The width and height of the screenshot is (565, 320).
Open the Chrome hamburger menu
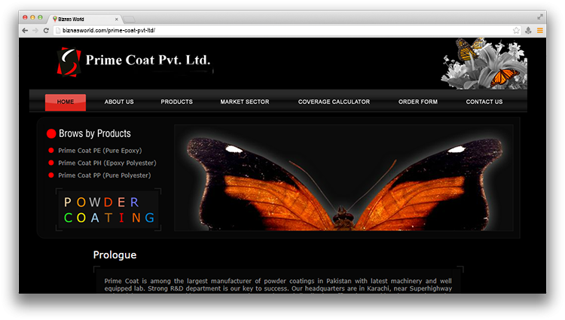click(x=539, y=30)
